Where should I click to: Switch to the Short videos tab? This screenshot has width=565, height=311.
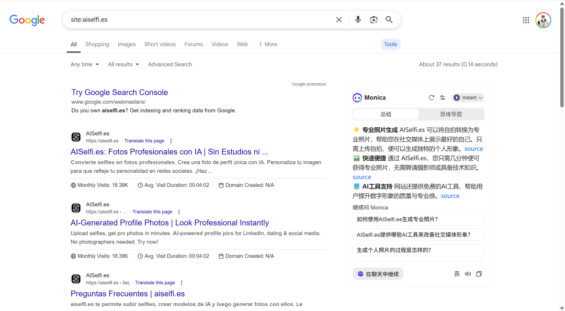pyautogui.click(x=160, y=44)
